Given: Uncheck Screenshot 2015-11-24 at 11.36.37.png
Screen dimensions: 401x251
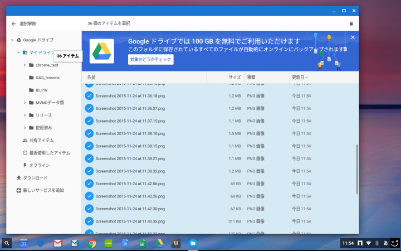Looking at the screenshot, I should tap(89, 108).
